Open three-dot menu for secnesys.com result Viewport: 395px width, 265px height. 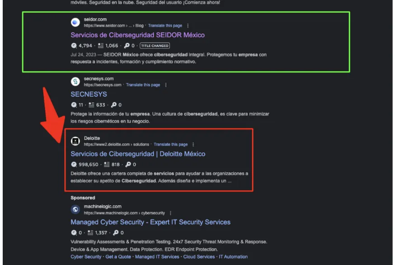[x=166, y=85]
